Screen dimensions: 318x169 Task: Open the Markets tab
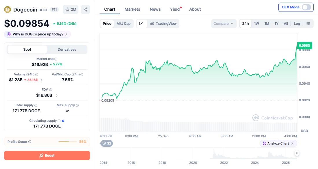click(x=132, y=9)
